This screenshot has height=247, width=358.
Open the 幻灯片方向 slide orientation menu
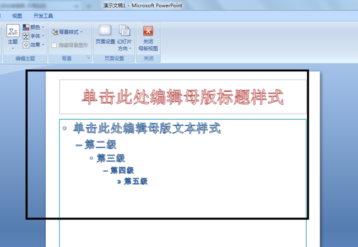click(124, 38)
